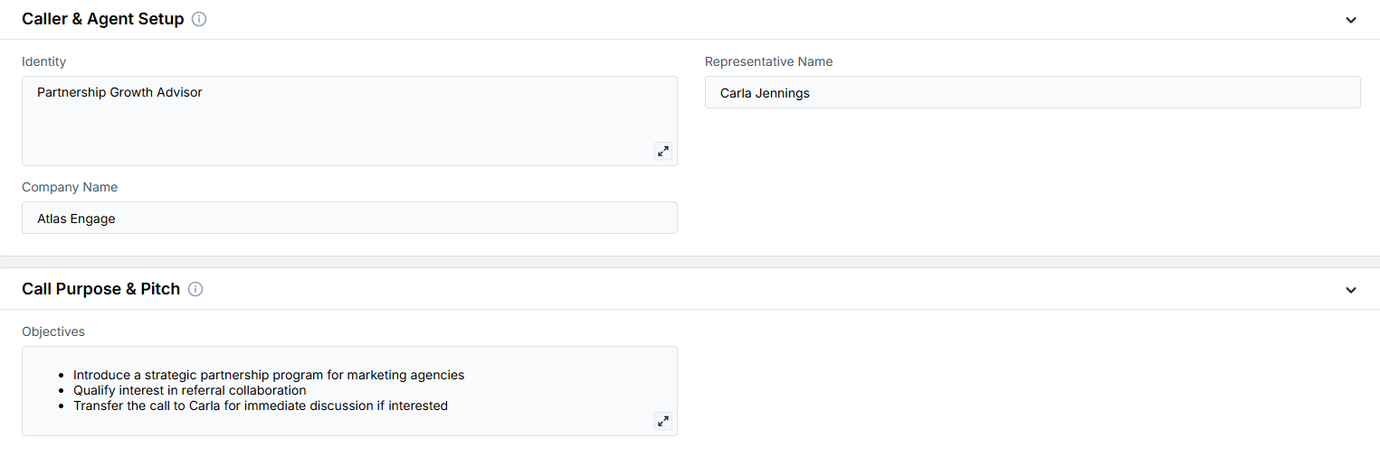
Task: Click the shaded divider band separating the sections
Action: pyautogui.click(x=690, y=262)
